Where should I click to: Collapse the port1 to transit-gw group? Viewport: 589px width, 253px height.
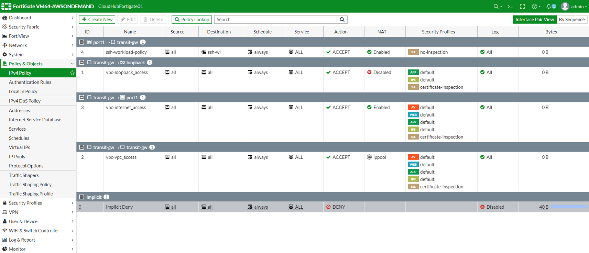81,42
